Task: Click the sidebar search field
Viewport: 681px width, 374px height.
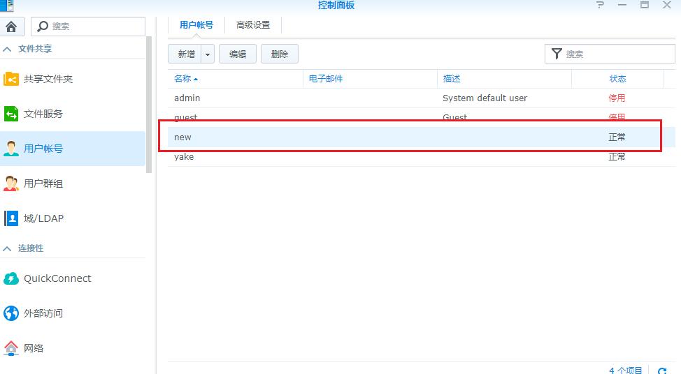Action: [88, 27]
